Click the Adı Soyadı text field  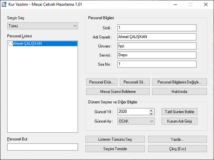(157, 37)
